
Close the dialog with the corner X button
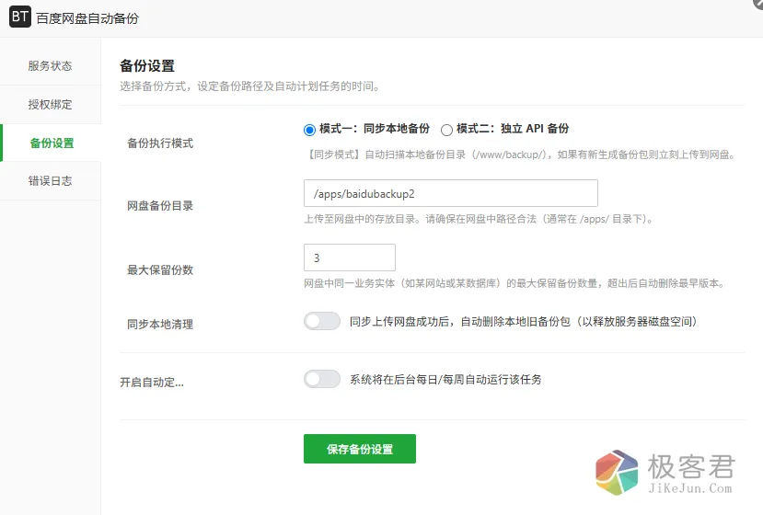click(758, 3)
